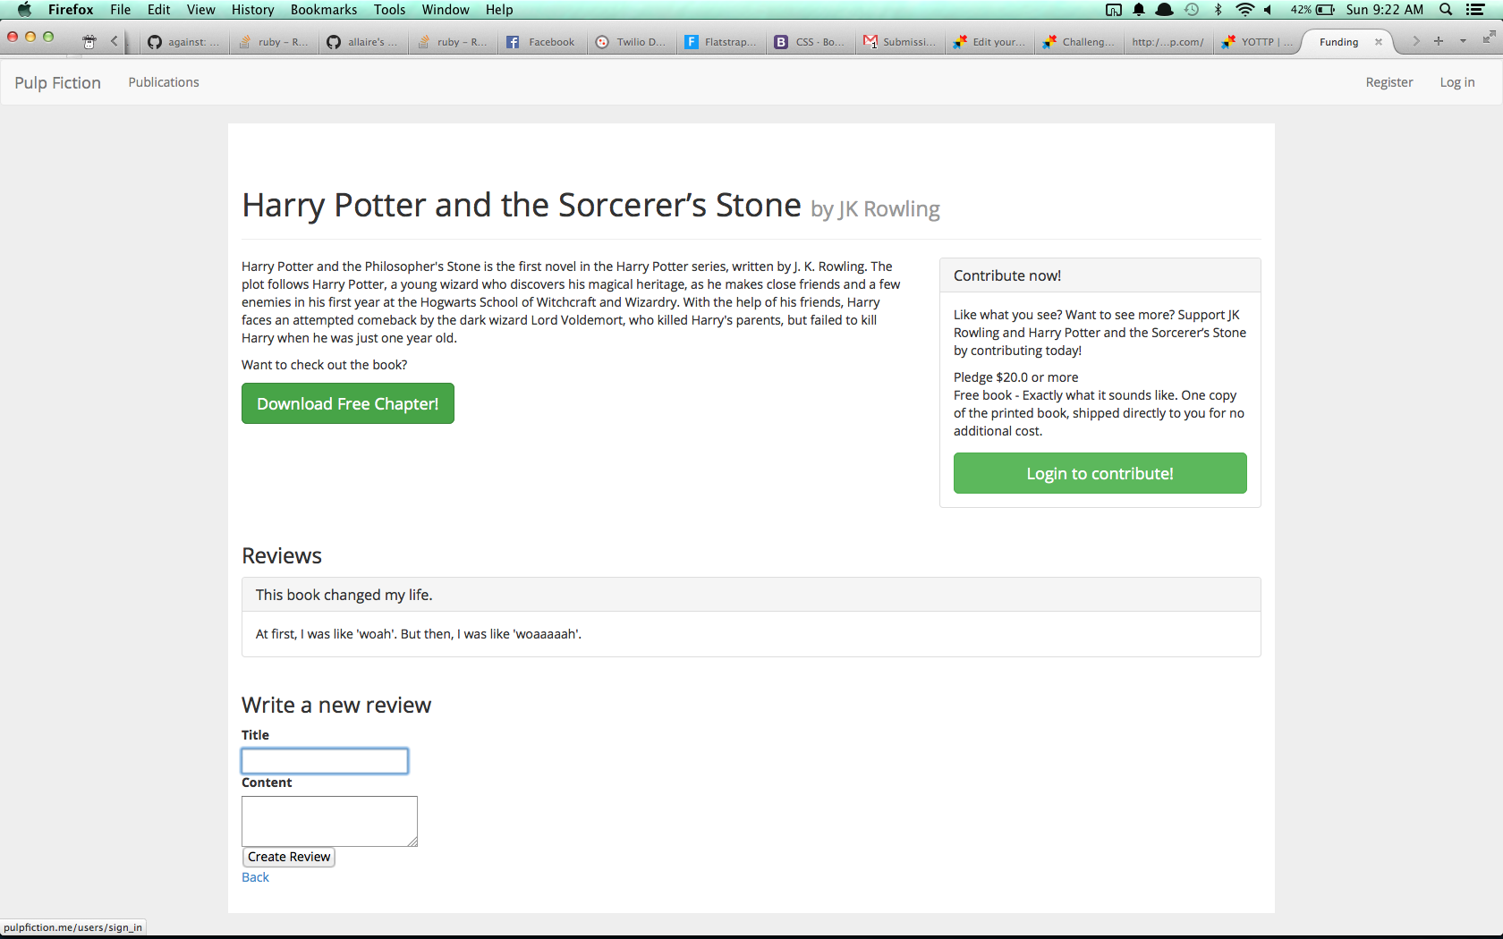
Task: Open the Firefox application menu
Action: coord(71,10)
